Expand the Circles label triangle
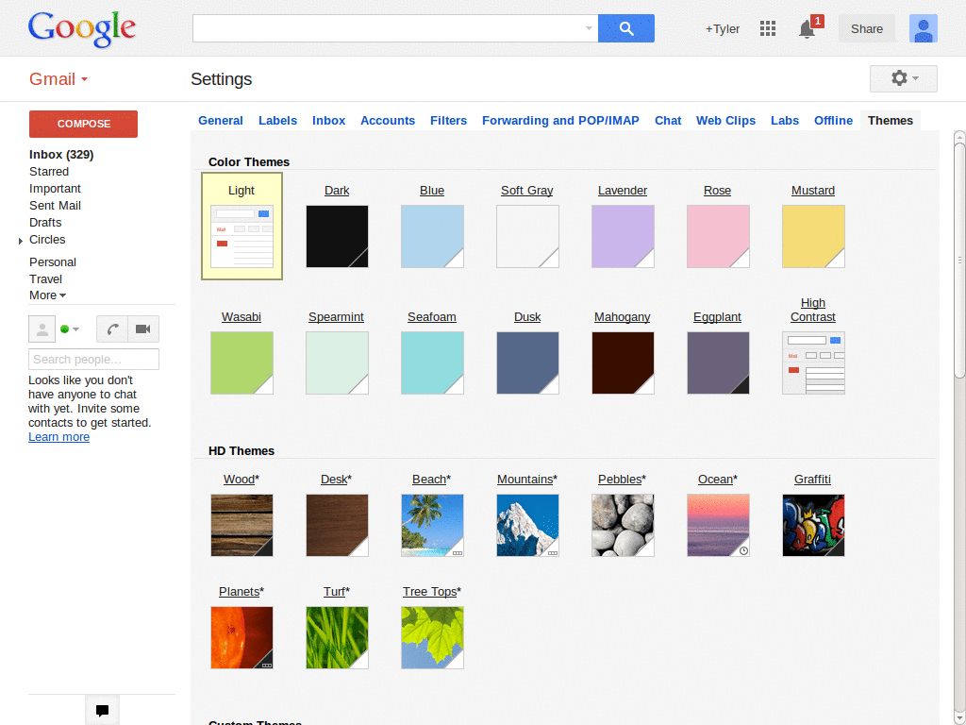The image size is (966, 725). (21, 241)
